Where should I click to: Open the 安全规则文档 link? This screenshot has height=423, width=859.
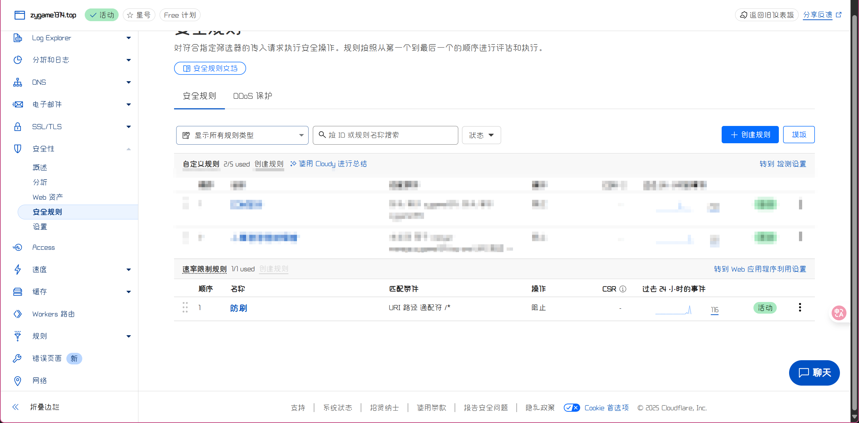coord(210,68)
